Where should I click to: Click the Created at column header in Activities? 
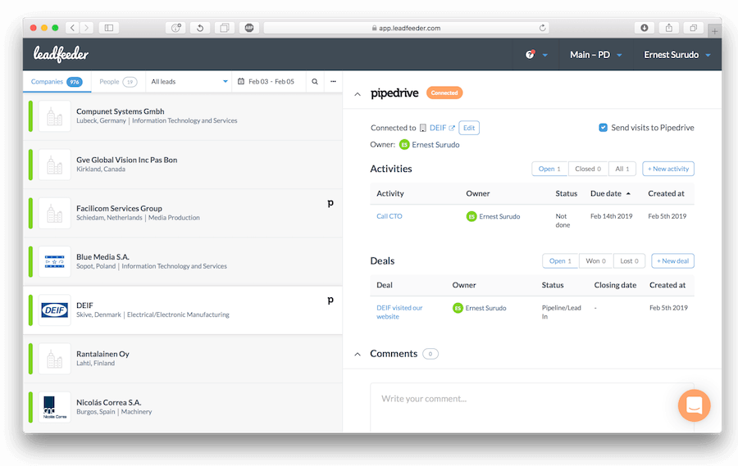(666, 194)
